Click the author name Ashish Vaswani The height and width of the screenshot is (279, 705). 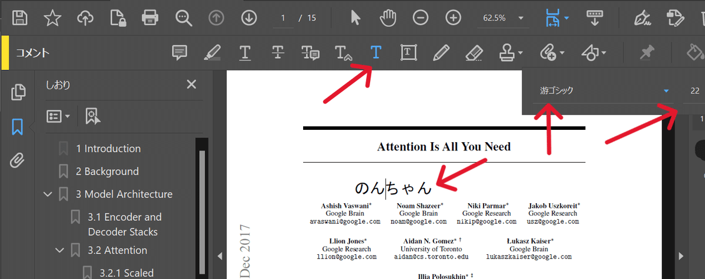[x=345, y=206]
